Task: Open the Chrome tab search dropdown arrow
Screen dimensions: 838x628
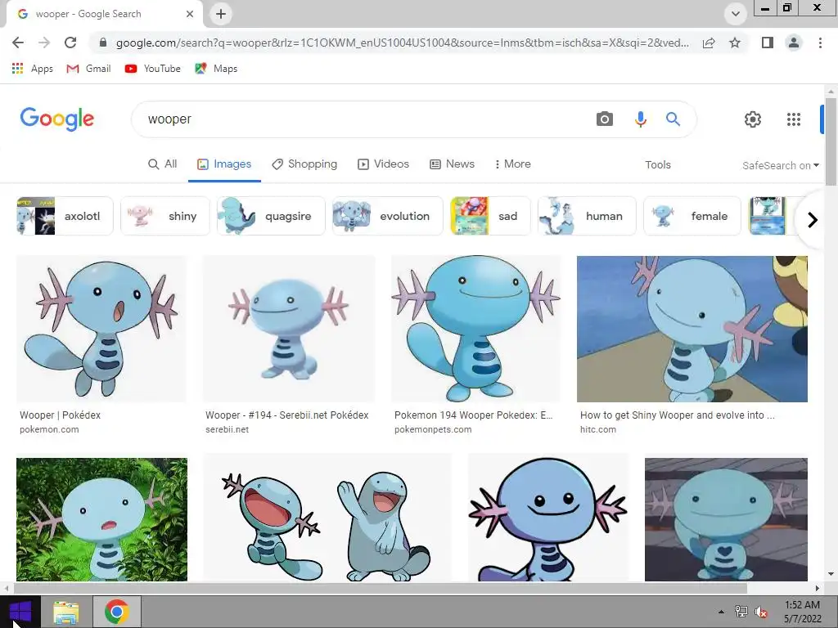Action: 736,14
